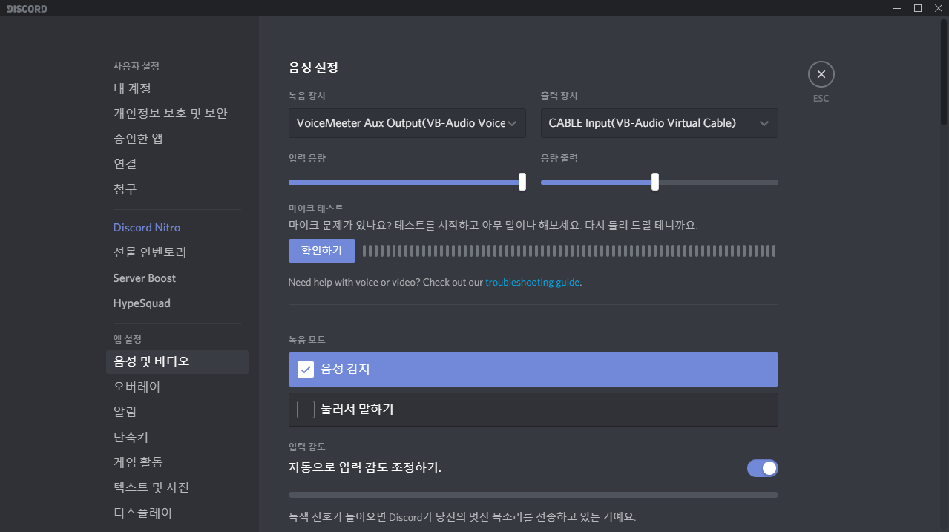The image size is (949, 532).
Task: Click the Discord logo in title bar
Action: click(27, 8)
